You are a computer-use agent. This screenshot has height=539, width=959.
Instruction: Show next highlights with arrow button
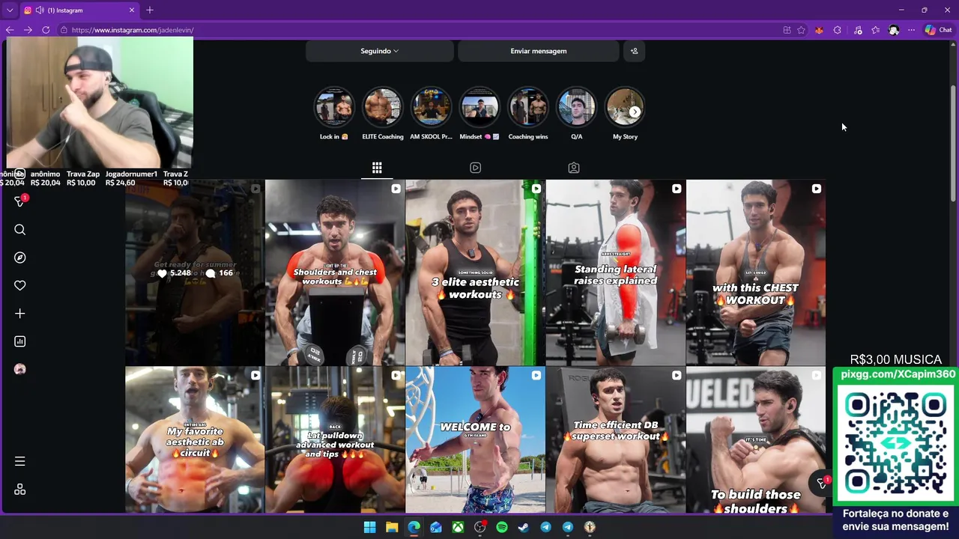635,112
